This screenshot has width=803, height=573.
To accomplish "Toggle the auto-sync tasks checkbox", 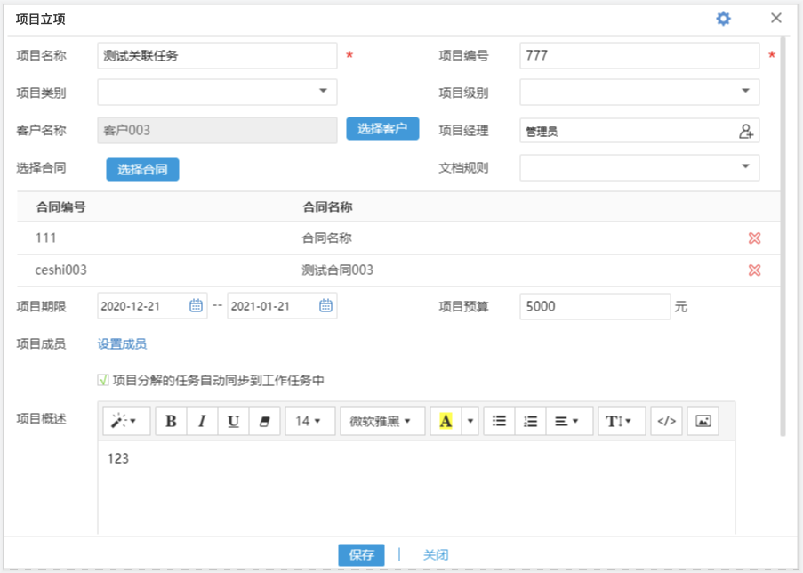I will click(x=103, y=381).
